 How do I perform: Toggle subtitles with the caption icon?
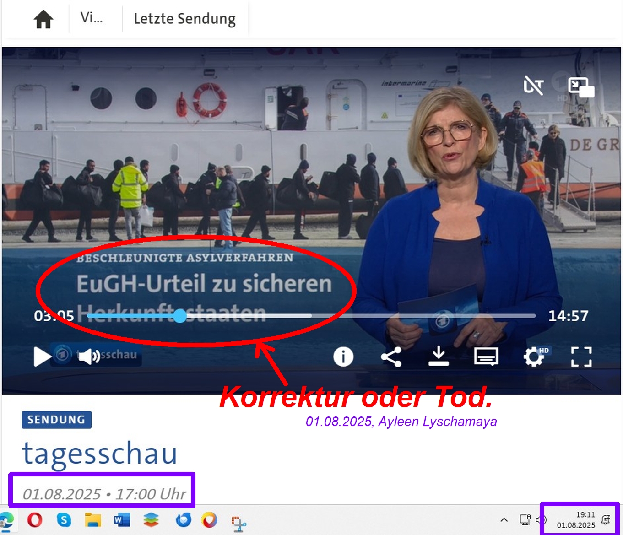pos(486,357)
